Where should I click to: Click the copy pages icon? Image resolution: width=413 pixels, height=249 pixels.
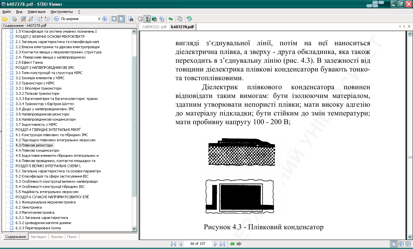(x=180, y=19)
